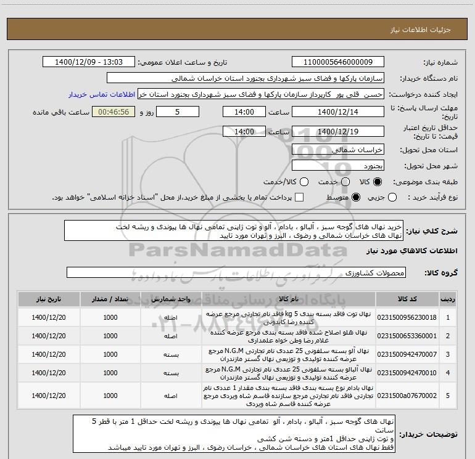Screen dimensions: 475x459
Task: Click the quantity 1000 in row 2
Action: [x=110, y=336]
